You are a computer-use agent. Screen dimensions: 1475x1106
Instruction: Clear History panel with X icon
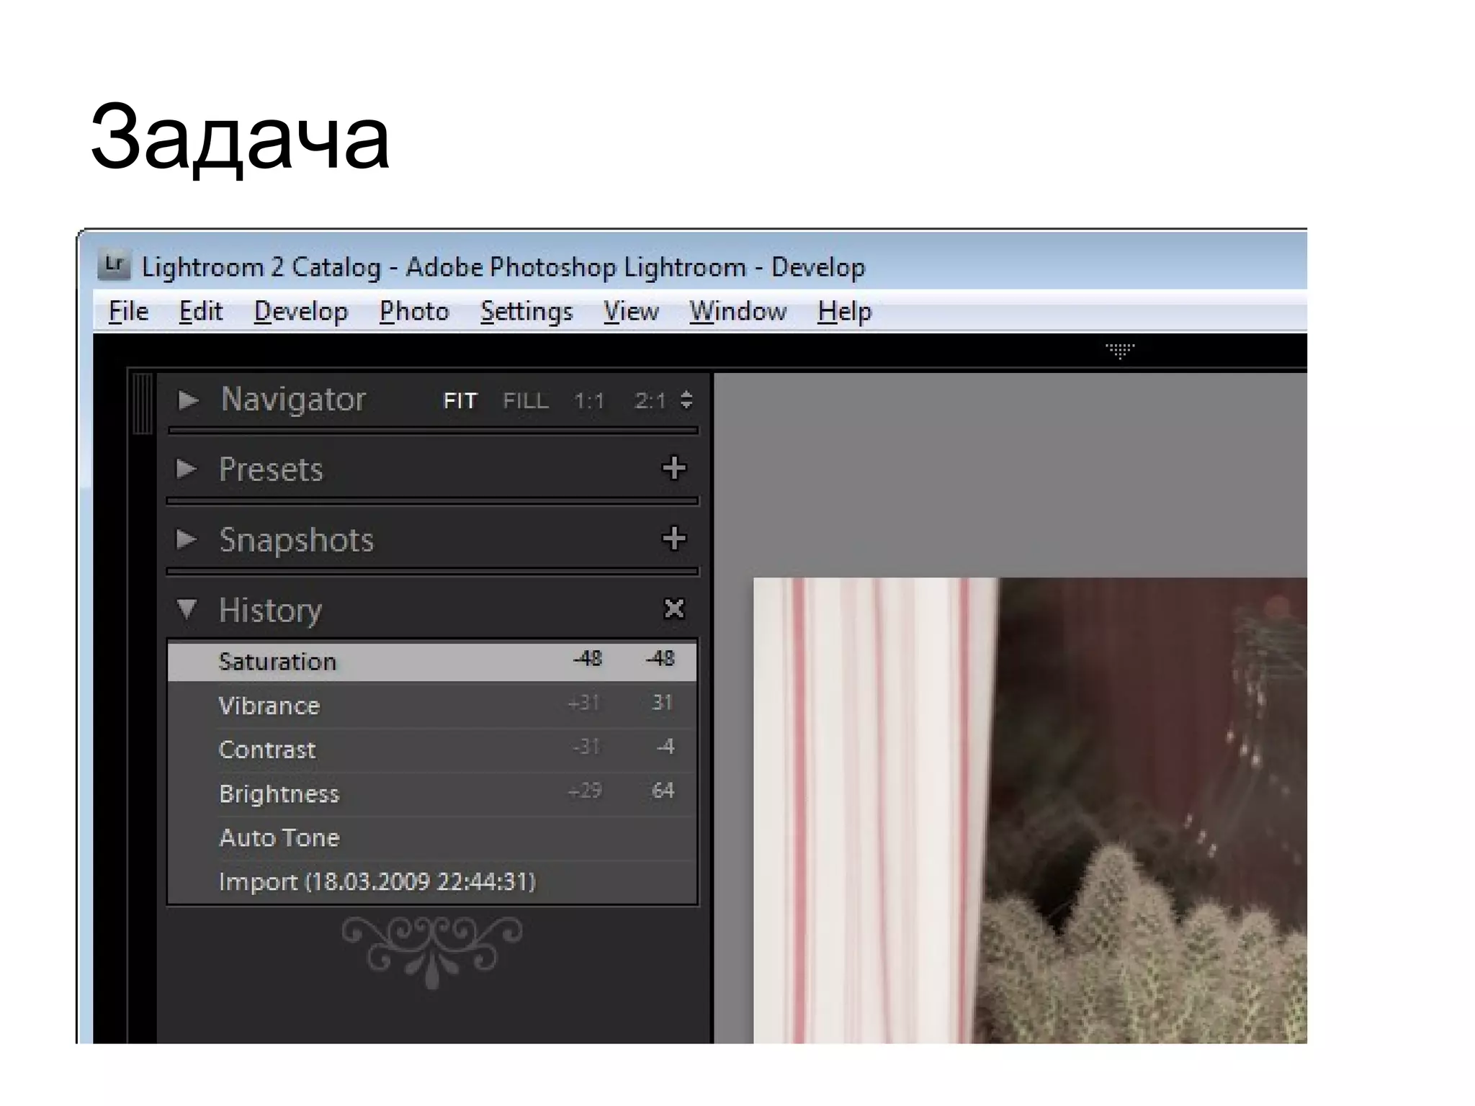point(673,608)
